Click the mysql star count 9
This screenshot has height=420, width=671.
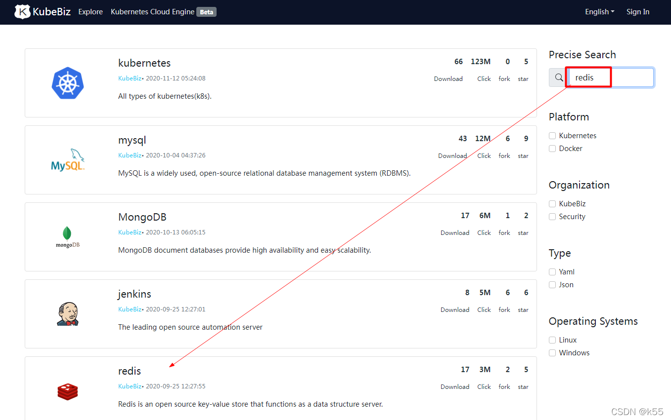526,139
